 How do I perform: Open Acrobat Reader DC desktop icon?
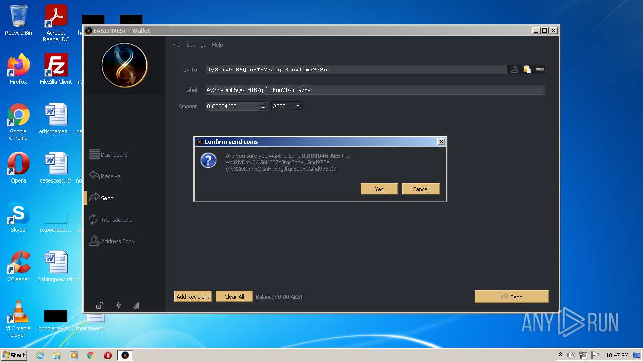click(x=56, y=23)
